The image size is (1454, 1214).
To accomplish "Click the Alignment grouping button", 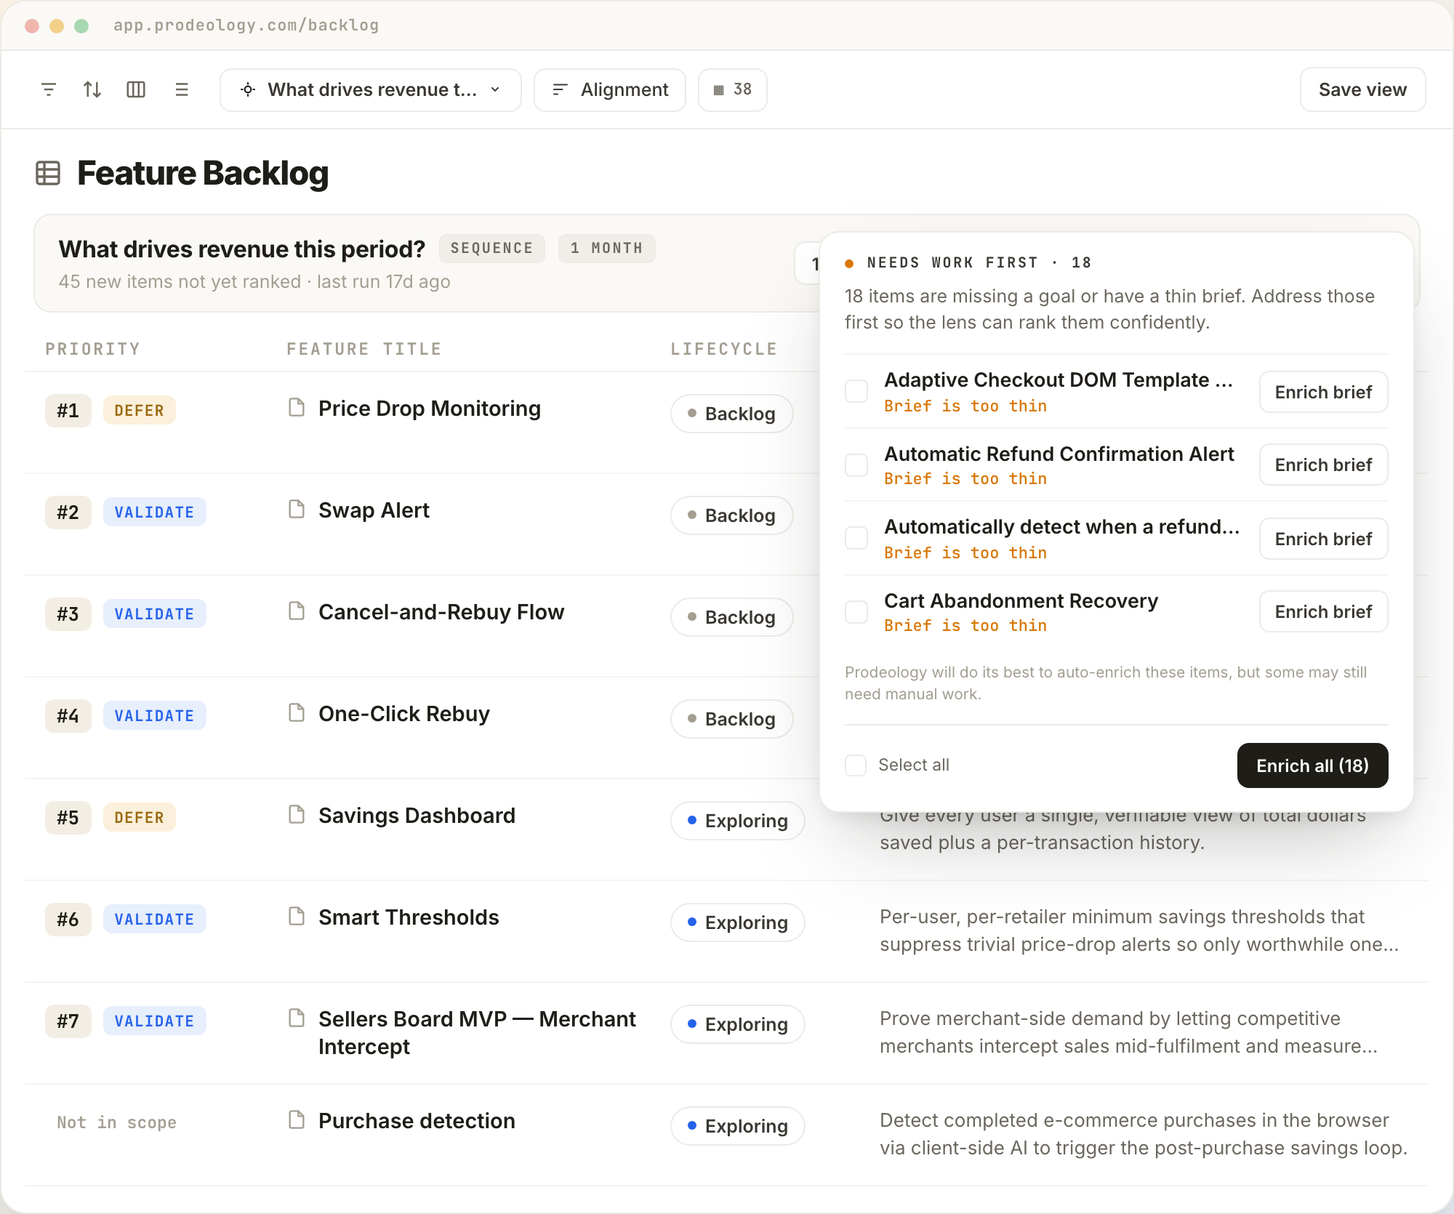I will click(610, 90).
